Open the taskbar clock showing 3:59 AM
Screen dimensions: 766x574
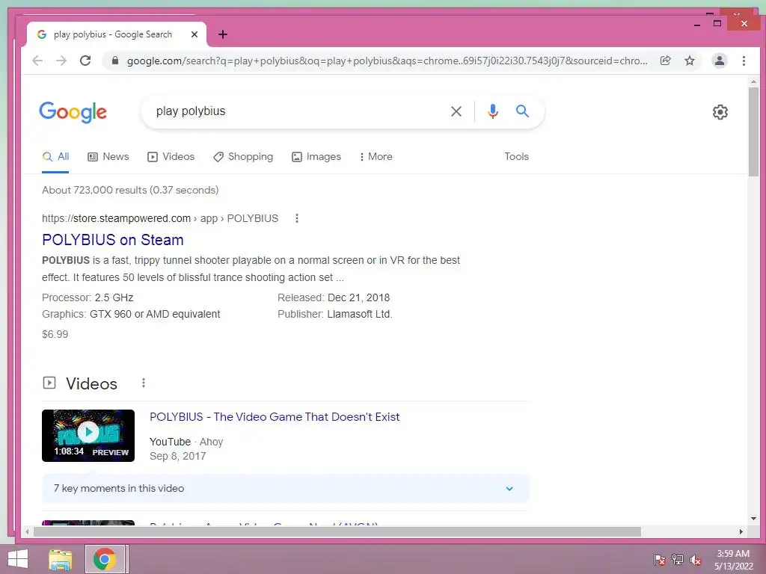(733, 560)
